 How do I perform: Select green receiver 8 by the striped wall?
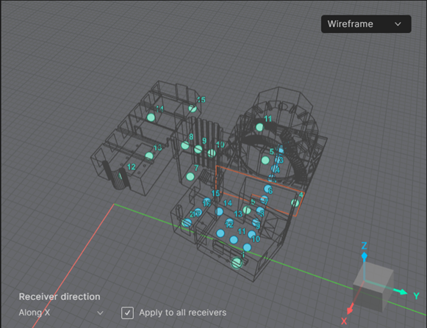coord(185,145)
